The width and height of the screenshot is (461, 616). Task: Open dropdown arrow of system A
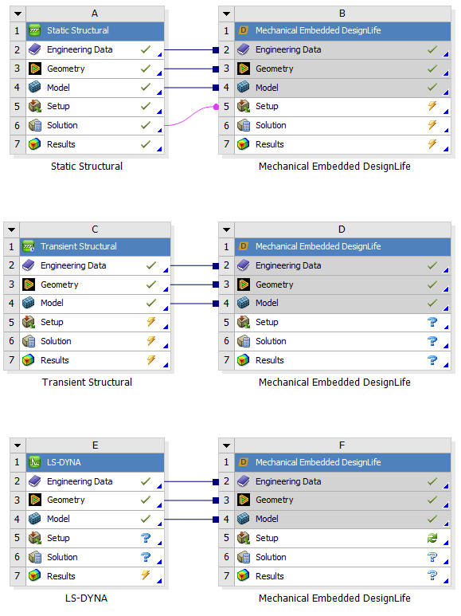(18, 14)
